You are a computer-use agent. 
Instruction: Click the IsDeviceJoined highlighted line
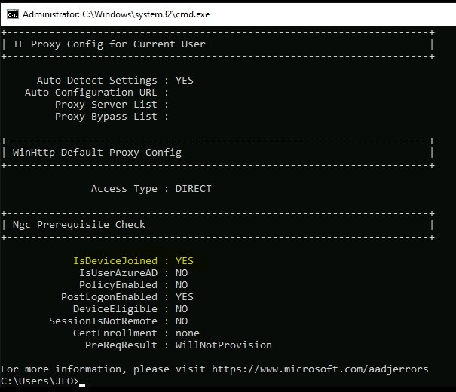pos(133,261)
